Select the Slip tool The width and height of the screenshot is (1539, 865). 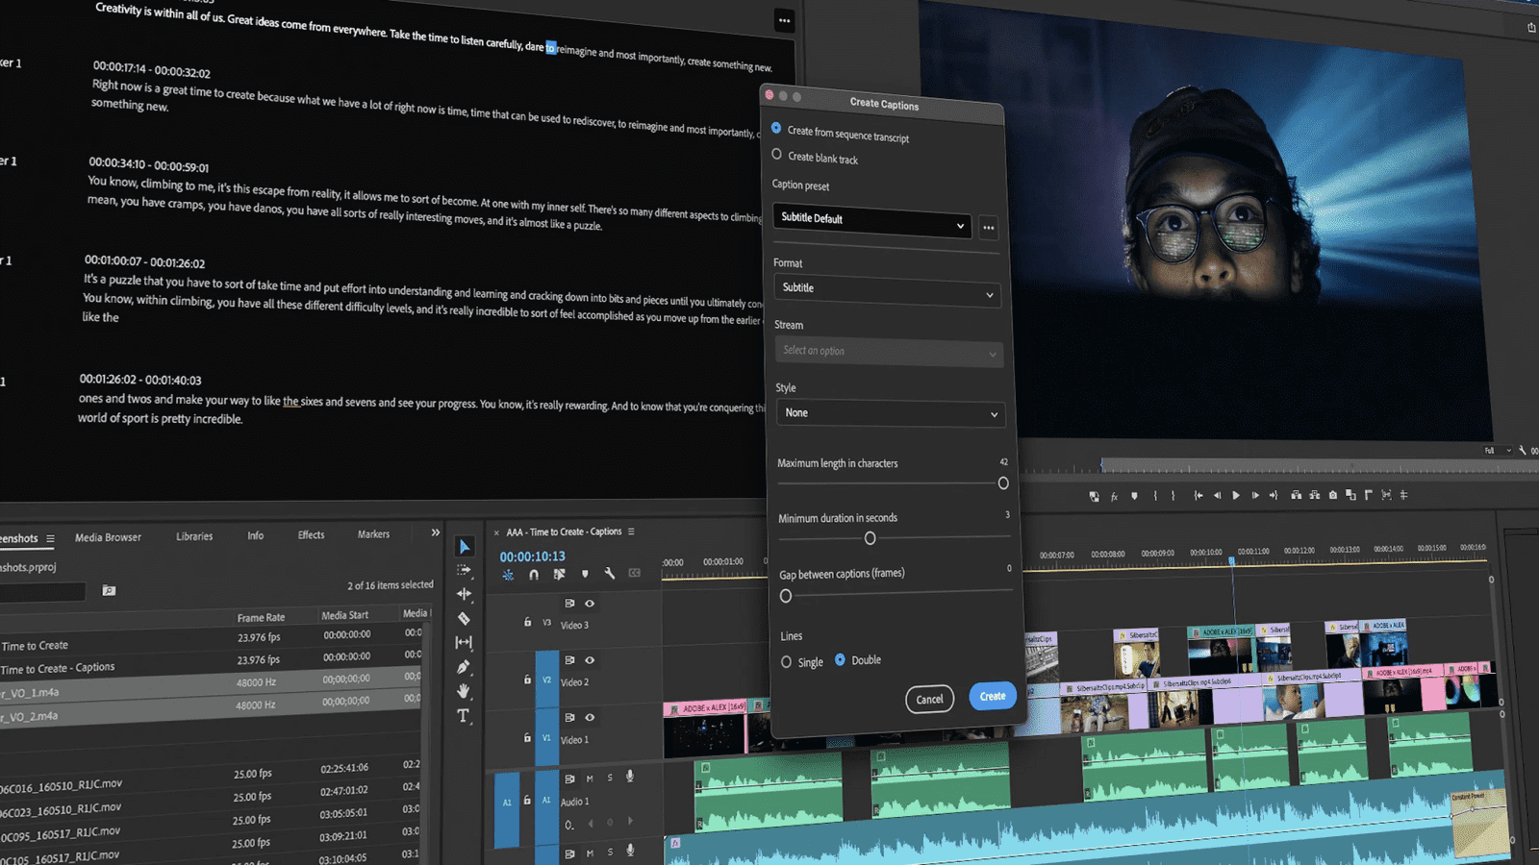(464, 642)
